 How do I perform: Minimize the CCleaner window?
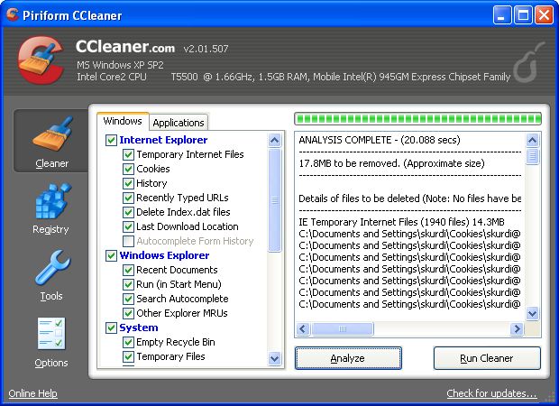pos(502,15)
